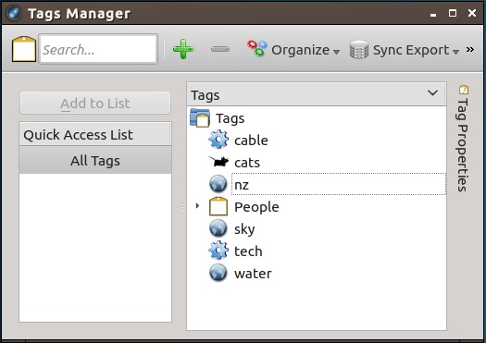Screen dimensions: 486x343
Task: Click the globe icon beside water tag
Action: pyautogui.click(x=218, y=273)
